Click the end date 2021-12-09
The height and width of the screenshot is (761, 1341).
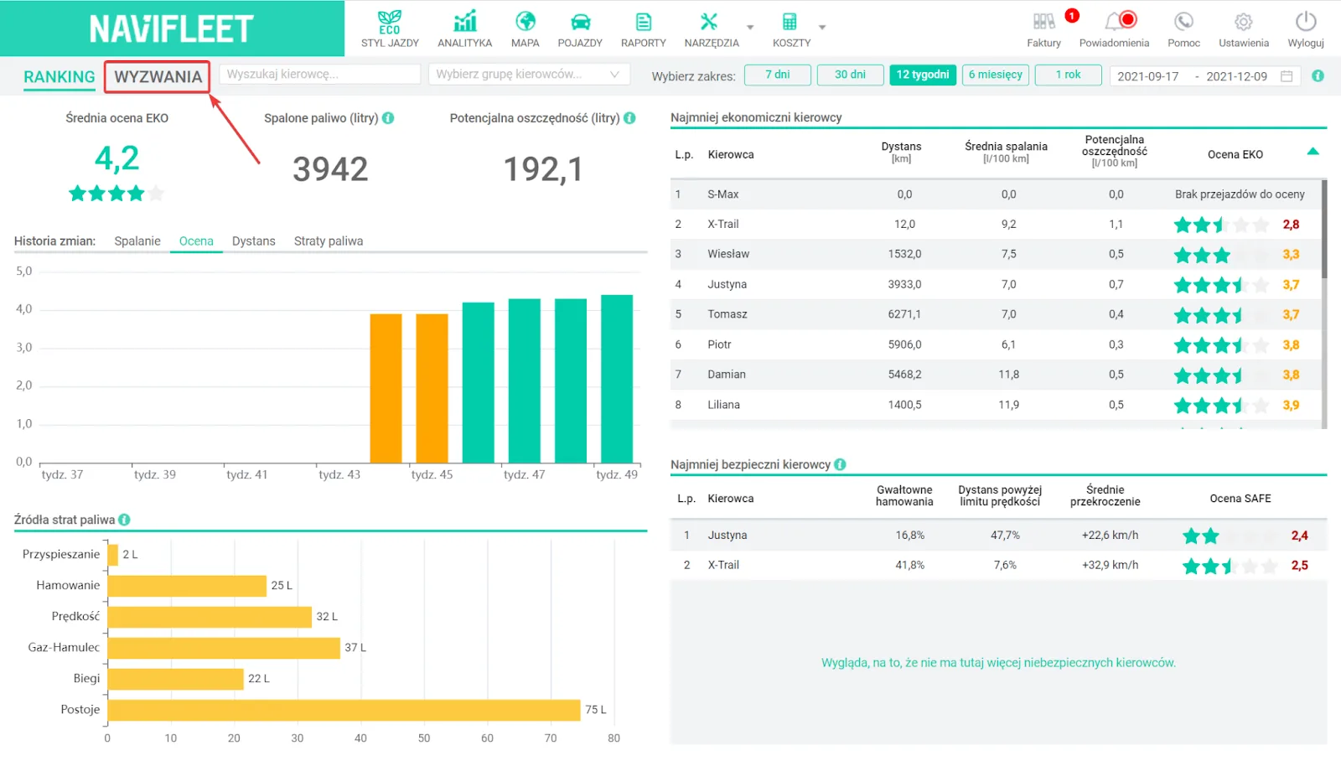tap(1236, 76)
